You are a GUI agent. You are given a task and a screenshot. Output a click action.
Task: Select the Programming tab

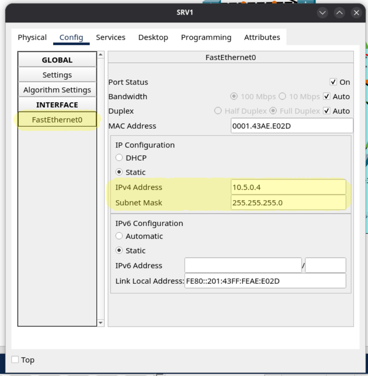tap(206, 37)
